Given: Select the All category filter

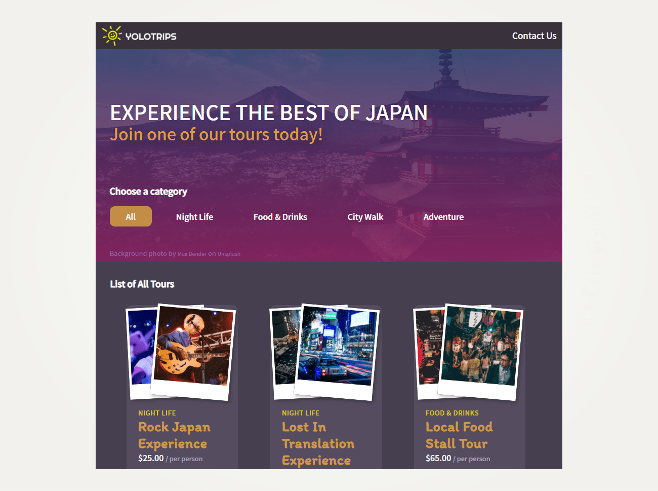Looking at the screenshot, I should [x=131, y=216].
